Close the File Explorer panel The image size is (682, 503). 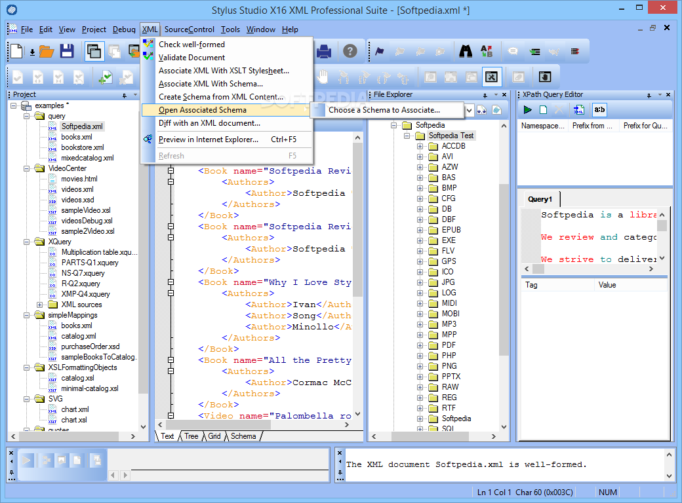coord(504,95)
